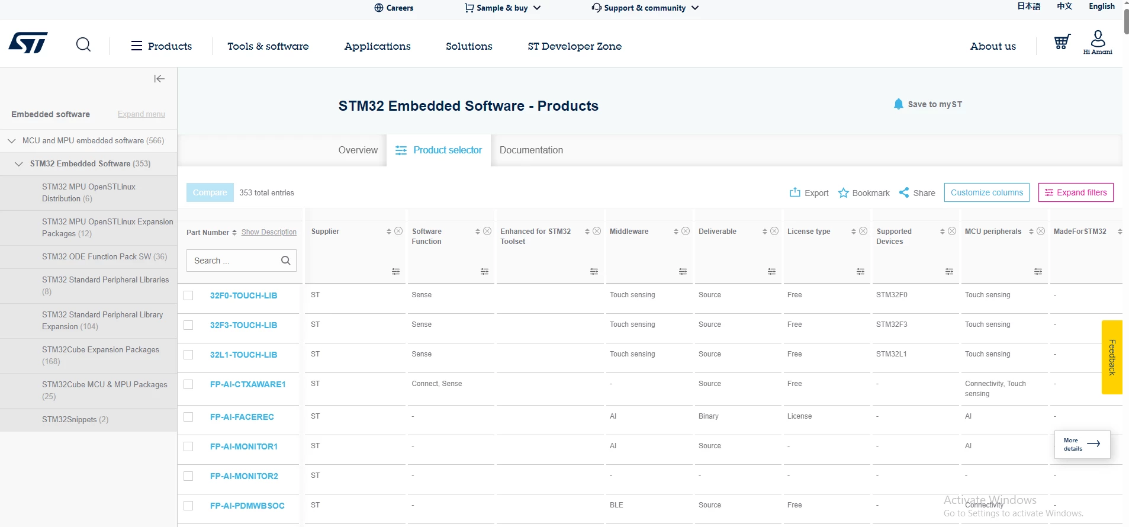
Task: Open Supplier column filter icon
Action: coord(395,271)
